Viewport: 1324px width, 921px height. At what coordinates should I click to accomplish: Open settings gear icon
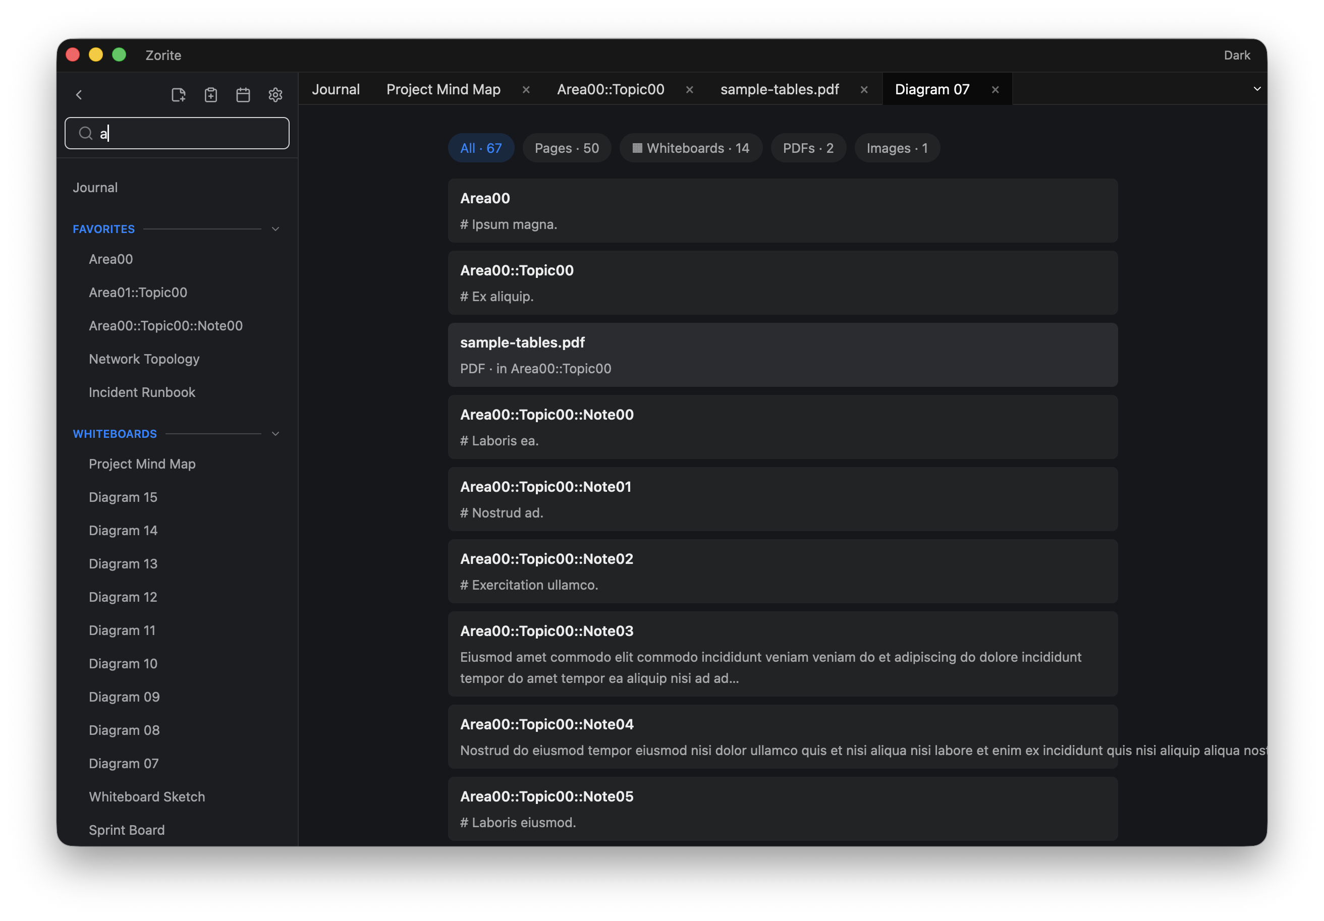coord(275,94)
